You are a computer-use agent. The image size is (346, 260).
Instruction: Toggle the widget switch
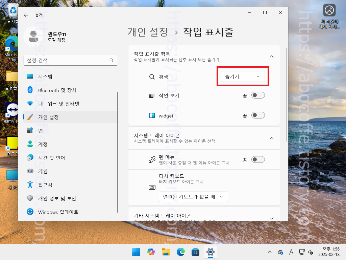[x=258, y=115]
